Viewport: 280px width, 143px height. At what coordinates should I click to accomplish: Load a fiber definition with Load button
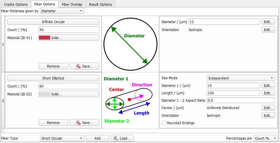[x=122, y=138]
